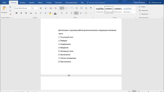
Task: Click the borders icon in the paragraph group
Action: point(90,13)
